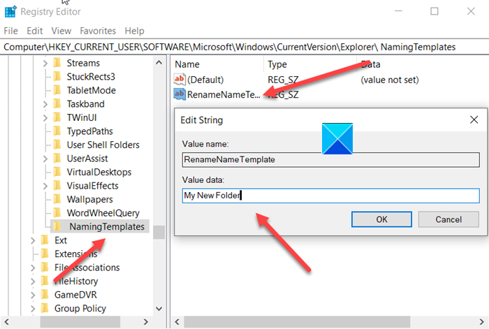Close the Edit String dialog
The width and height of the screenshot is (489, 329).
(474, 119)
